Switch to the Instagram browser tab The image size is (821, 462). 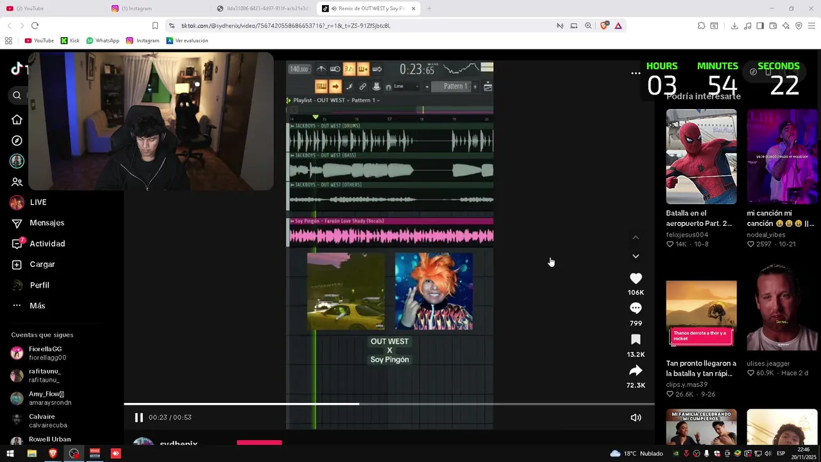click(x=158, y=8)
